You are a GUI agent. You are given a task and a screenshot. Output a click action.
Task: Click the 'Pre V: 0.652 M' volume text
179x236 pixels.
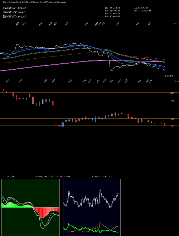tap(142, 11)
